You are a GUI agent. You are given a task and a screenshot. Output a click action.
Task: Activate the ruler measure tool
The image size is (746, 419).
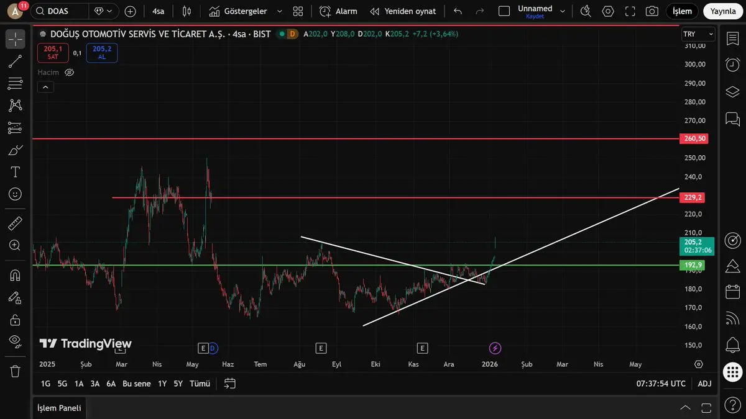coord(16,223)
